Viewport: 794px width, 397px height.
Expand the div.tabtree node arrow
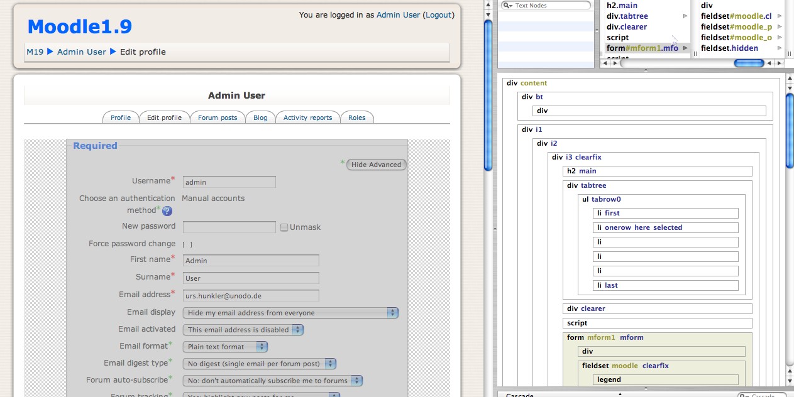(x=685, y=16)
